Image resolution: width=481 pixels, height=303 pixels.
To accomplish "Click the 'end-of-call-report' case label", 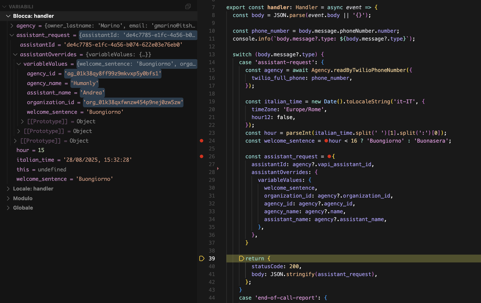I will click(286, 298).
